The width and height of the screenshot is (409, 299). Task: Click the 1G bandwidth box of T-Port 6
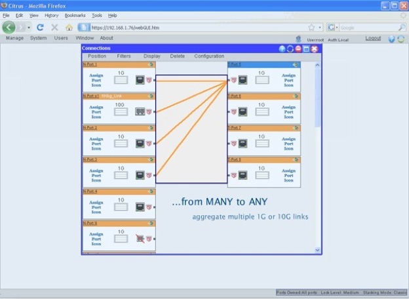pyautogui.click(x=262, y=112)
